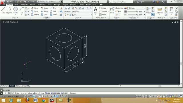Click the Linear dimension tool
Screen dimensions: 183x103
(x=103, y=8)
